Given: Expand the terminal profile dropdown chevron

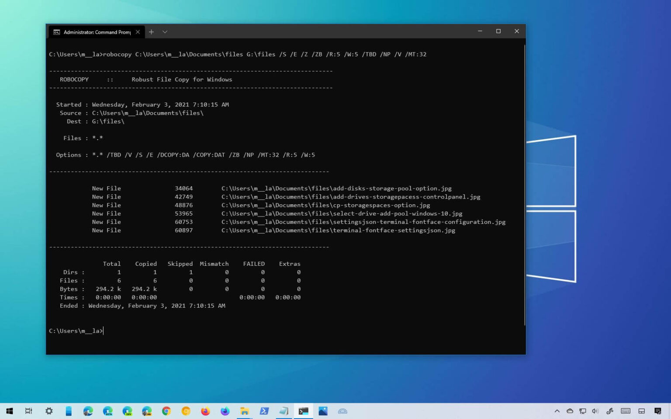Looking at the screenshot, I should (165, 32).
